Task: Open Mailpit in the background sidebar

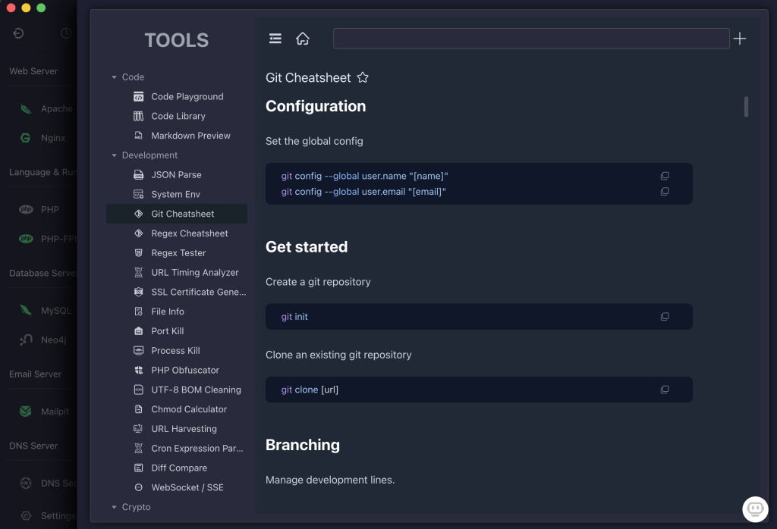Action: click(x=46, y=412)
